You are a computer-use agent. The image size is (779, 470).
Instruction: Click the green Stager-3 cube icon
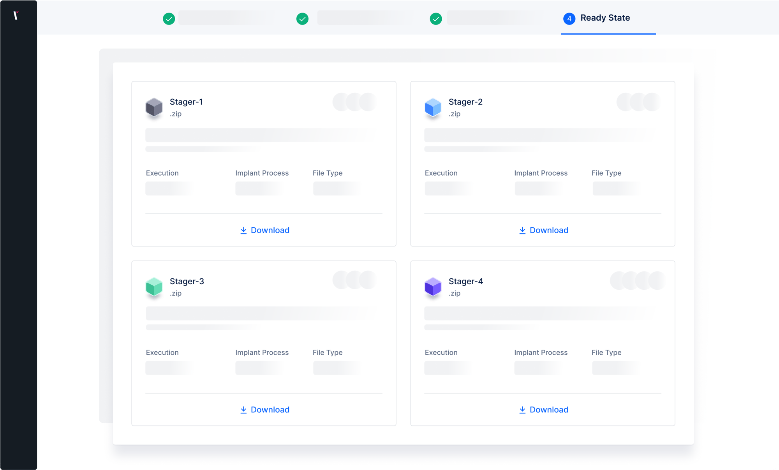coord(154,287)
